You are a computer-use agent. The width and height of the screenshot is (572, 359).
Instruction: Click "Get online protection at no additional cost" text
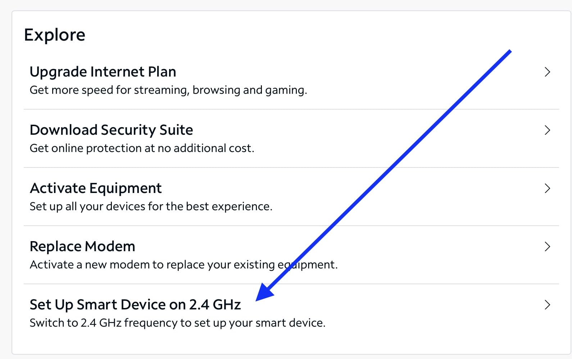point(142,148)
